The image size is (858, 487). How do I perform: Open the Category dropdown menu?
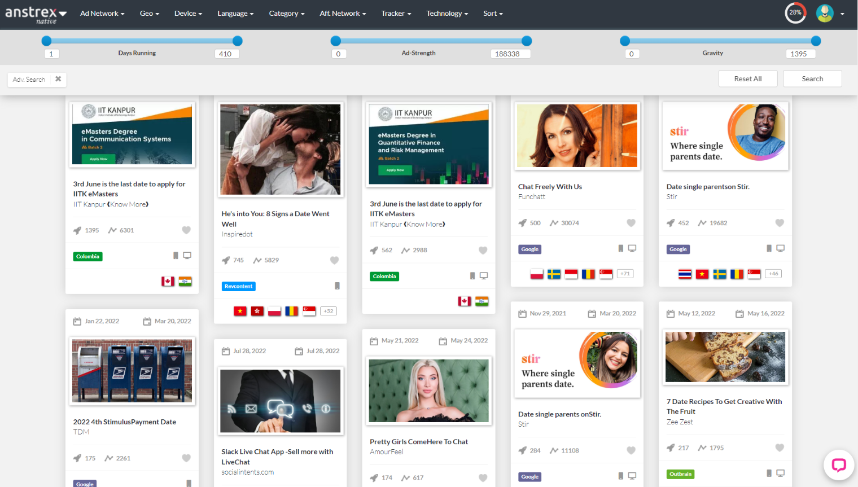pos(287,14)
